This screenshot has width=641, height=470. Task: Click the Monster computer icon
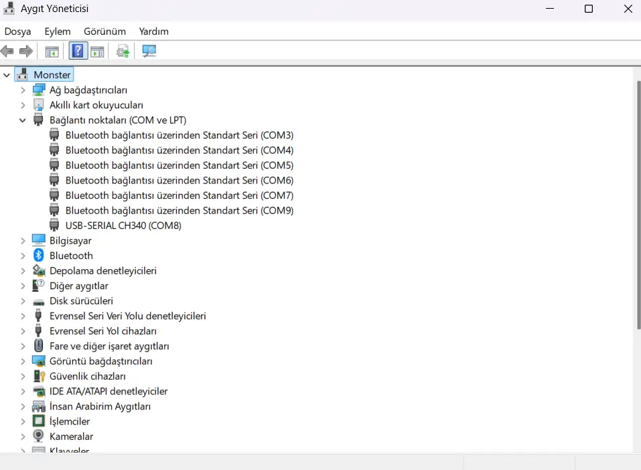(x=23, y=74)
